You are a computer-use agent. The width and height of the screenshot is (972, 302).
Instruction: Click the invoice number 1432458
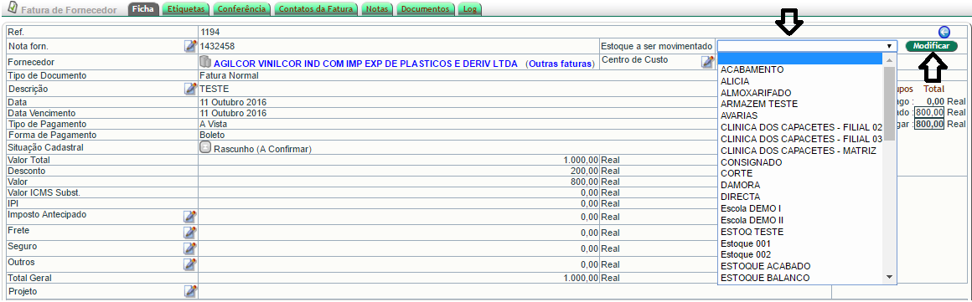point(218,46)
